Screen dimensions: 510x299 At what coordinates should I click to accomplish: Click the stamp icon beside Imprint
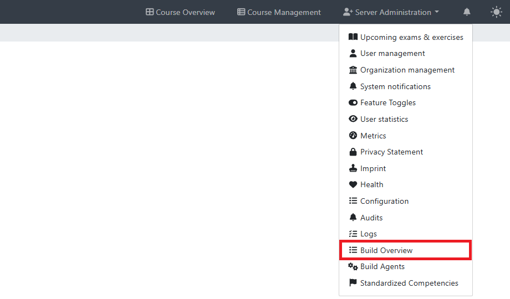coord(353,168)
